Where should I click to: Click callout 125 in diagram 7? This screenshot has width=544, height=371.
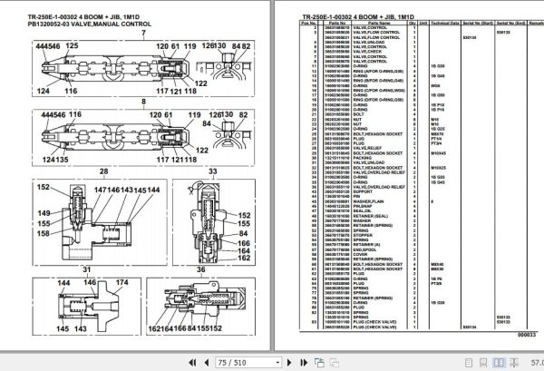[72, 46]
